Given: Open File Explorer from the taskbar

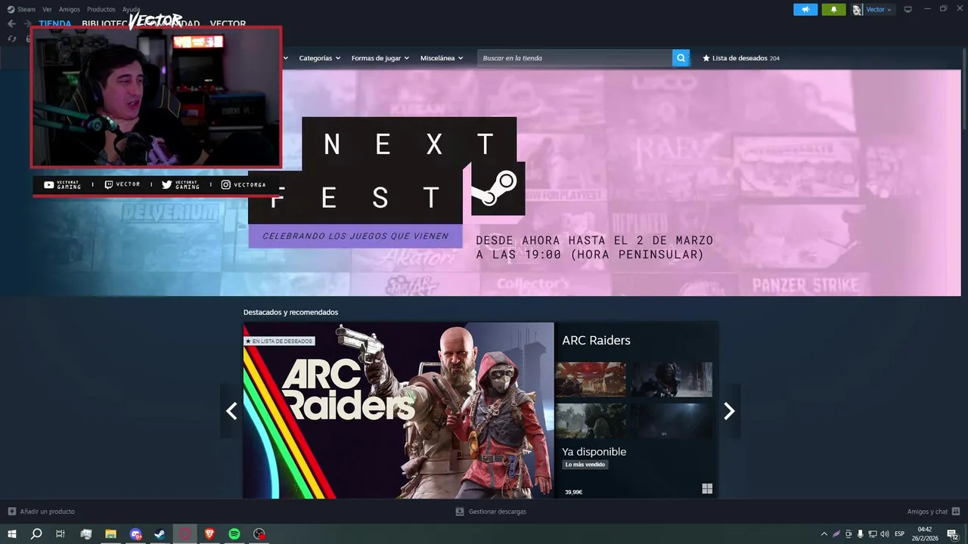Looking at the screenshot, I should pyautogui.click(x=110, y=534).
